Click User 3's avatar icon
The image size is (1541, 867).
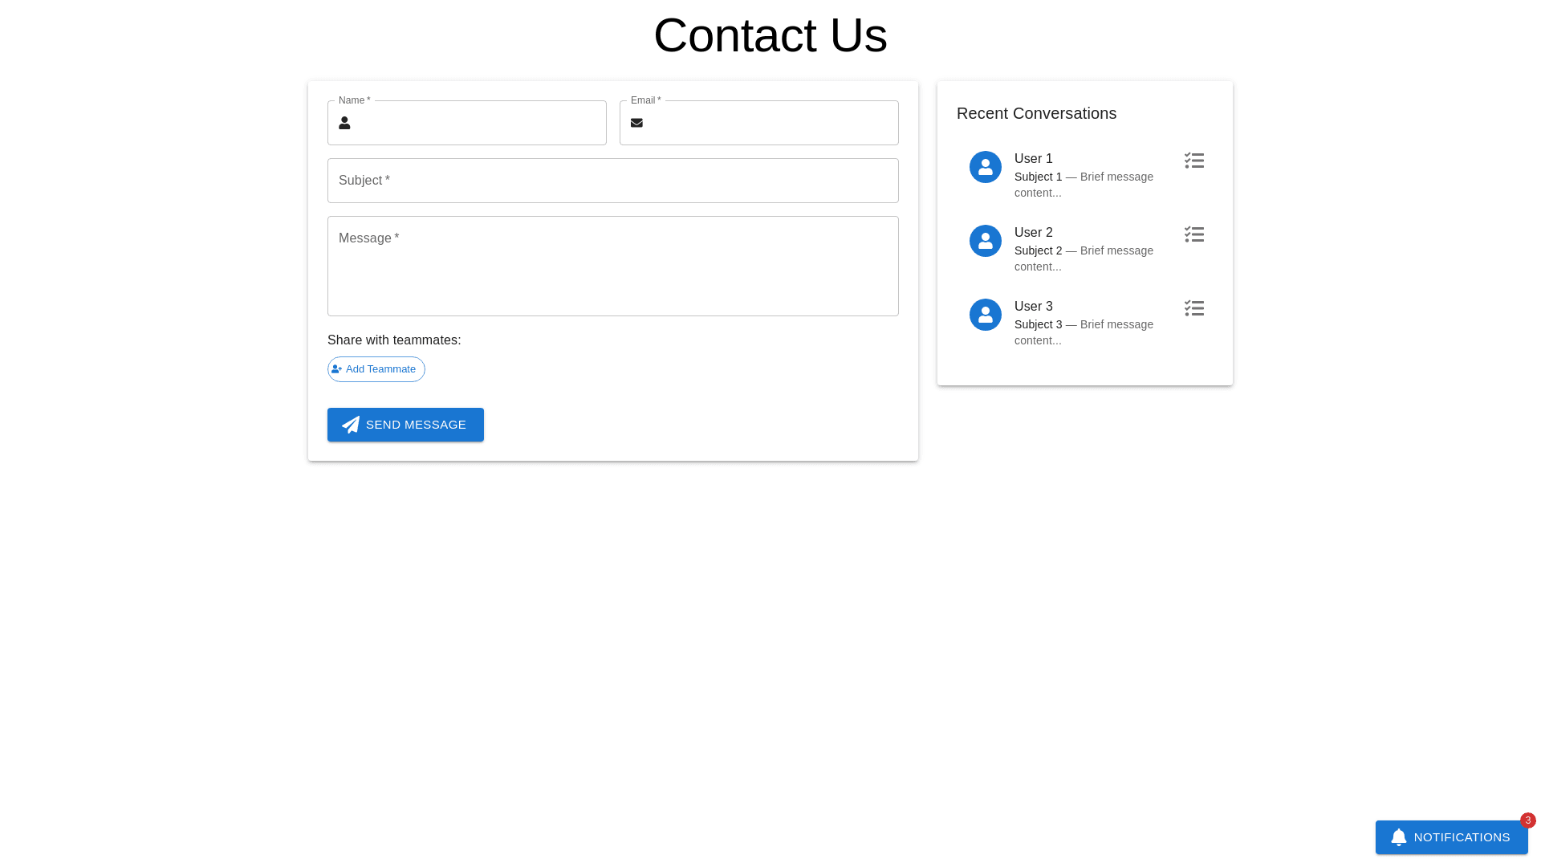coord(986,315)
